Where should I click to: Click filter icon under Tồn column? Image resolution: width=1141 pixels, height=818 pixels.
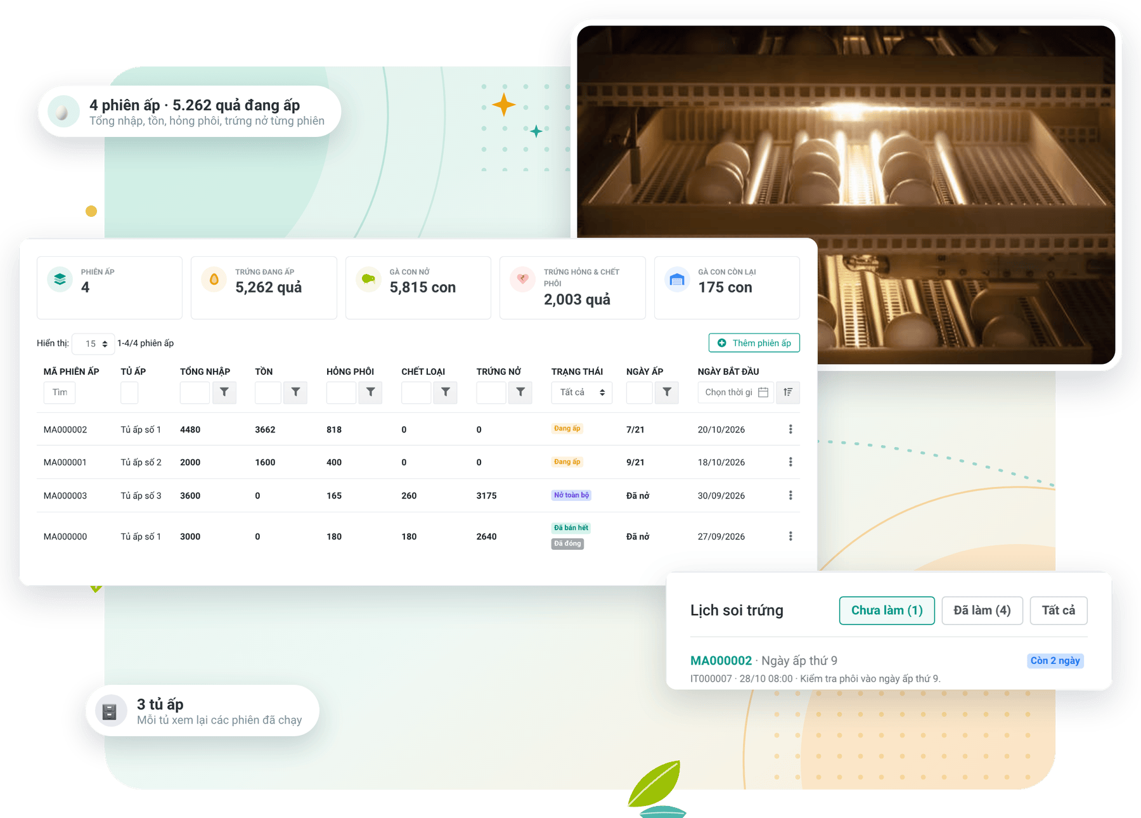click(x=295, y=393)
